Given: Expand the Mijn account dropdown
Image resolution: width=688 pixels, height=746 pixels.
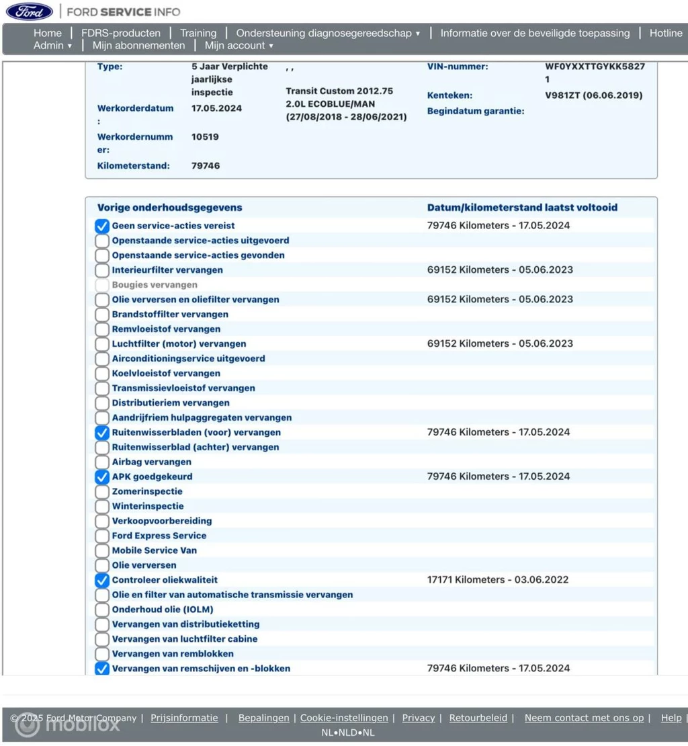Looking at the screenshot, I should 239,45.
